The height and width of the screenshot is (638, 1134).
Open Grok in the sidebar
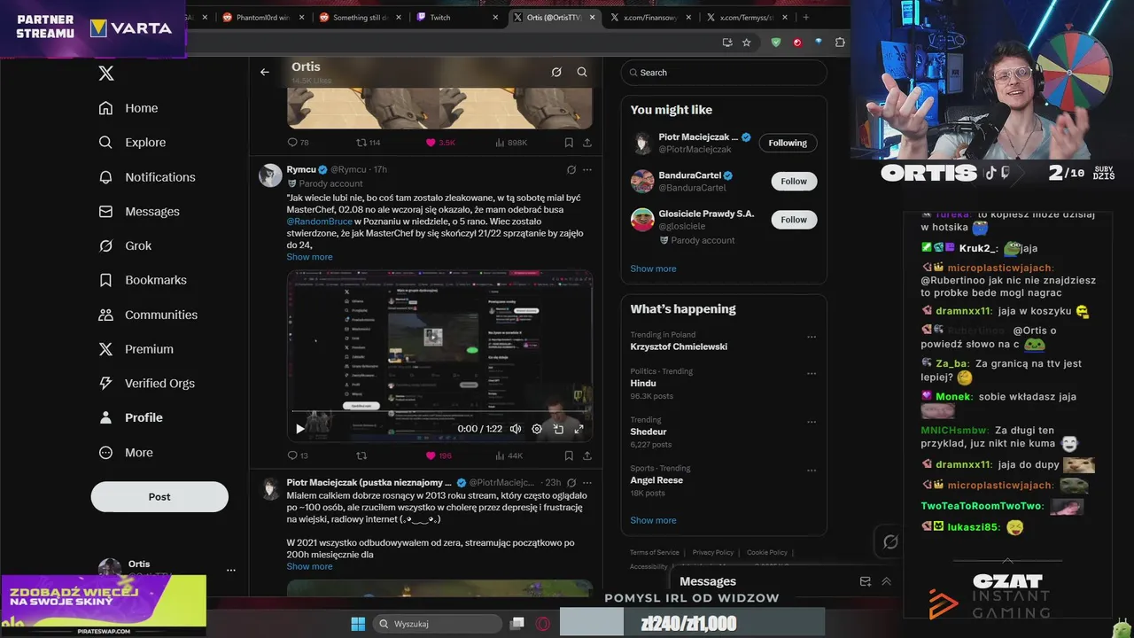(125, 245)
